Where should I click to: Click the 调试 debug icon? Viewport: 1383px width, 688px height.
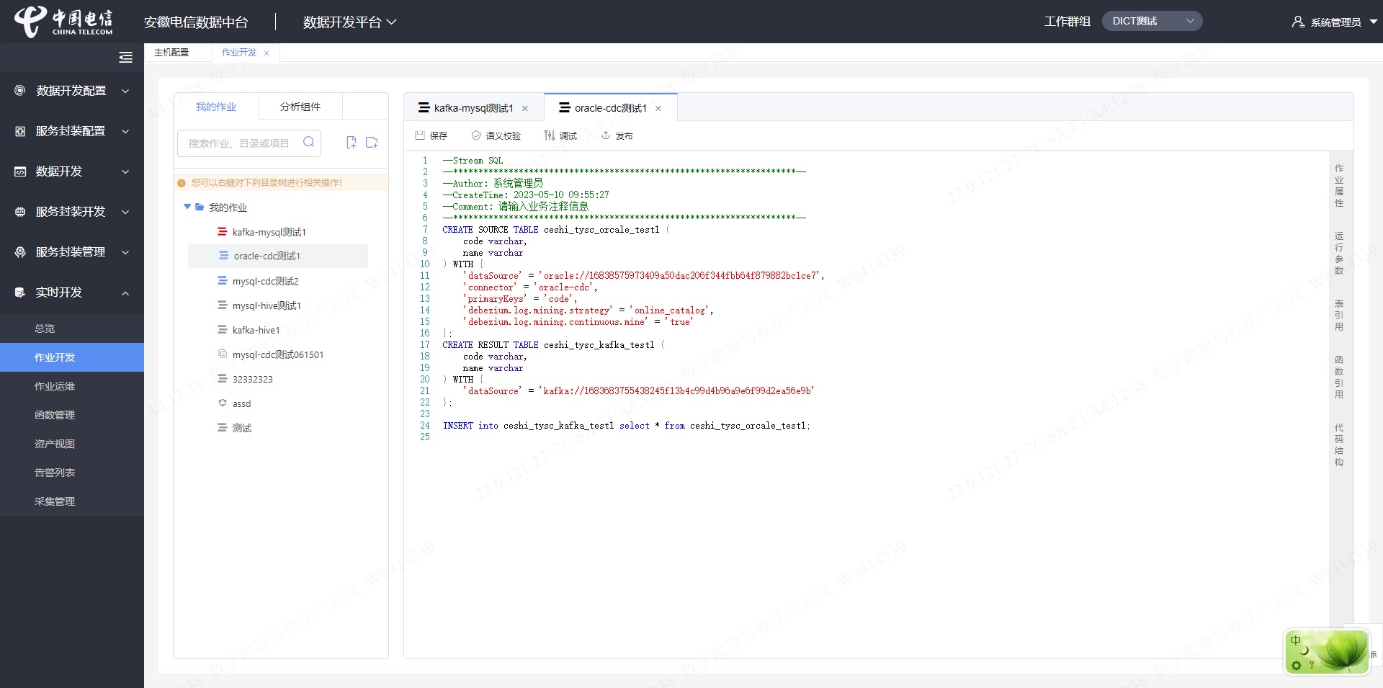[550, 135]
